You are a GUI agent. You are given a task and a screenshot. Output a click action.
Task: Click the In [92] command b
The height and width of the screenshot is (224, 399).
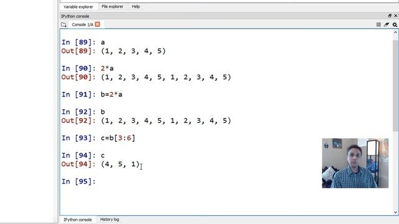tap(103, 112)
